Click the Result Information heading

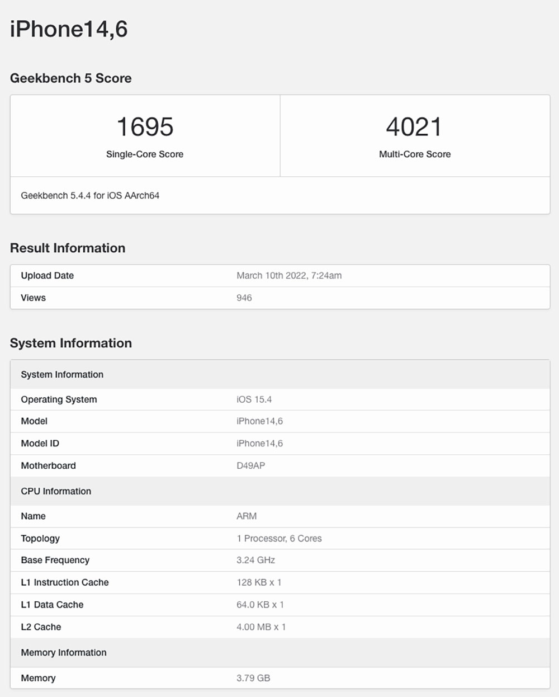pyautogui.click(x=68, y=248)
